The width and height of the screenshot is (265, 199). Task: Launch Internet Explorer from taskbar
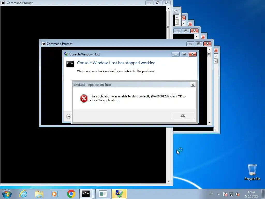23,194
